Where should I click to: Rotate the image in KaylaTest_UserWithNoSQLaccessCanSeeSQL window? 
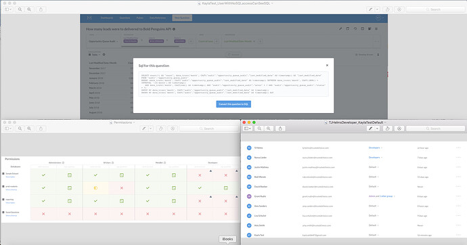pyautogui.click(x=388, y=9)
